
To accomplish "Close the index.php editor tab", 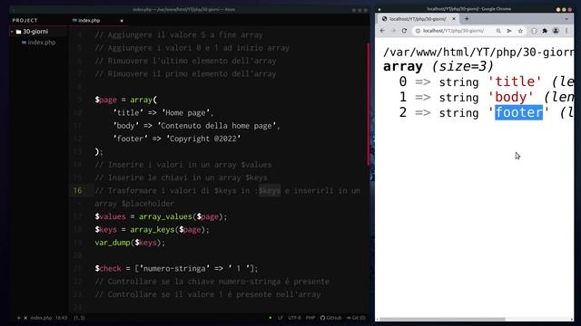I will [122, 21].
